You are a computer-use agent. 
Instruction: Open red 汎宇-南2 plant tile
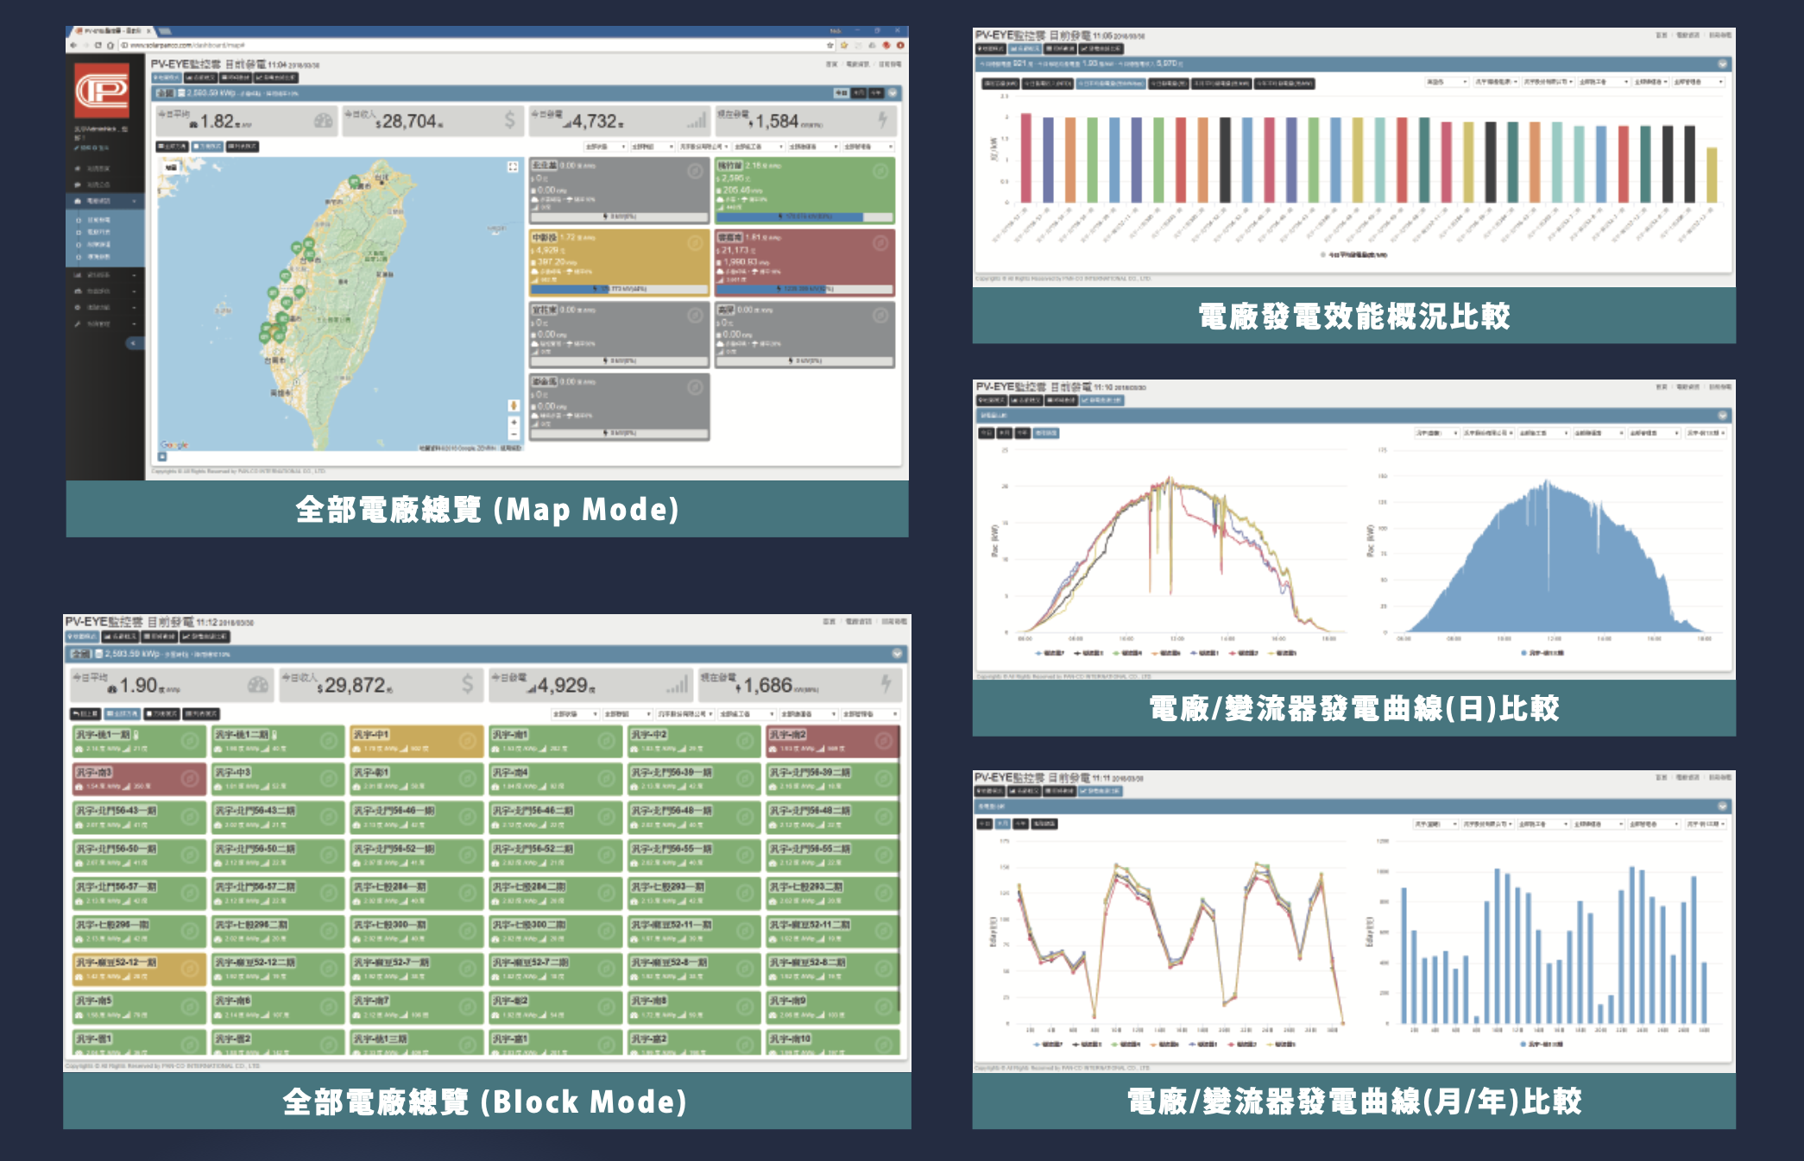point(832,740)
